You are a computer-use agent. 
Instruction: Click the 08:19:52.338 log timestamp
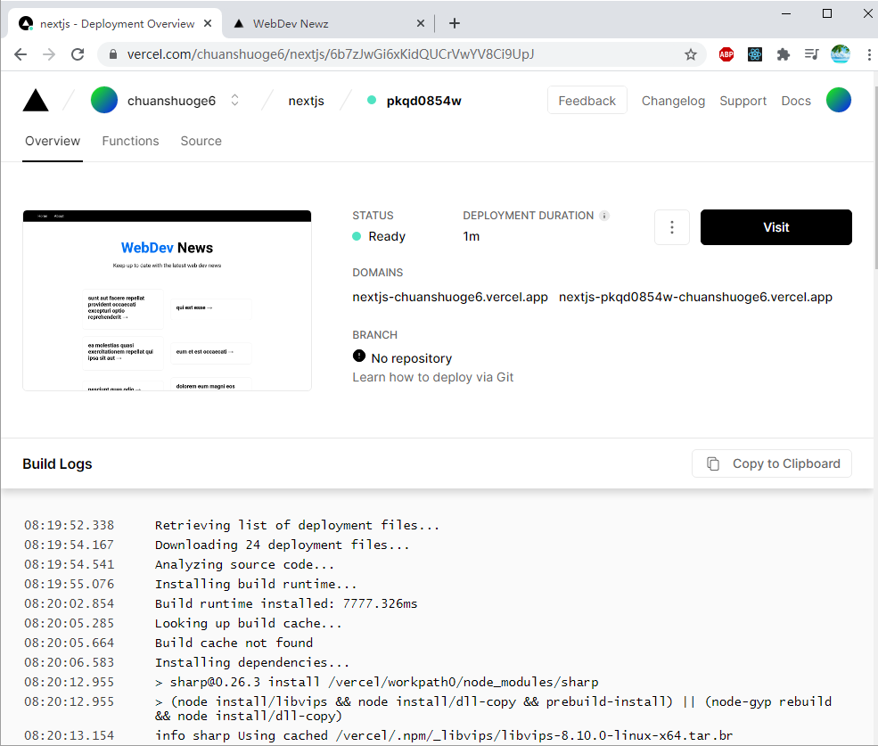point(69,525)
